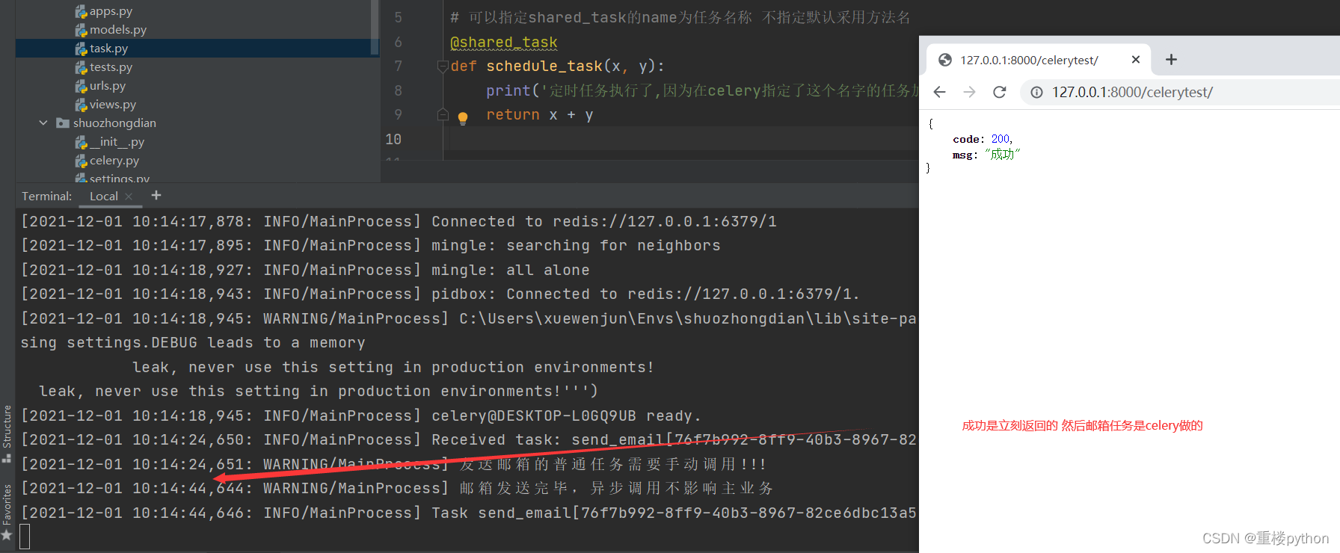Open __init__.py under shuozhongdian

coord(117,142)
